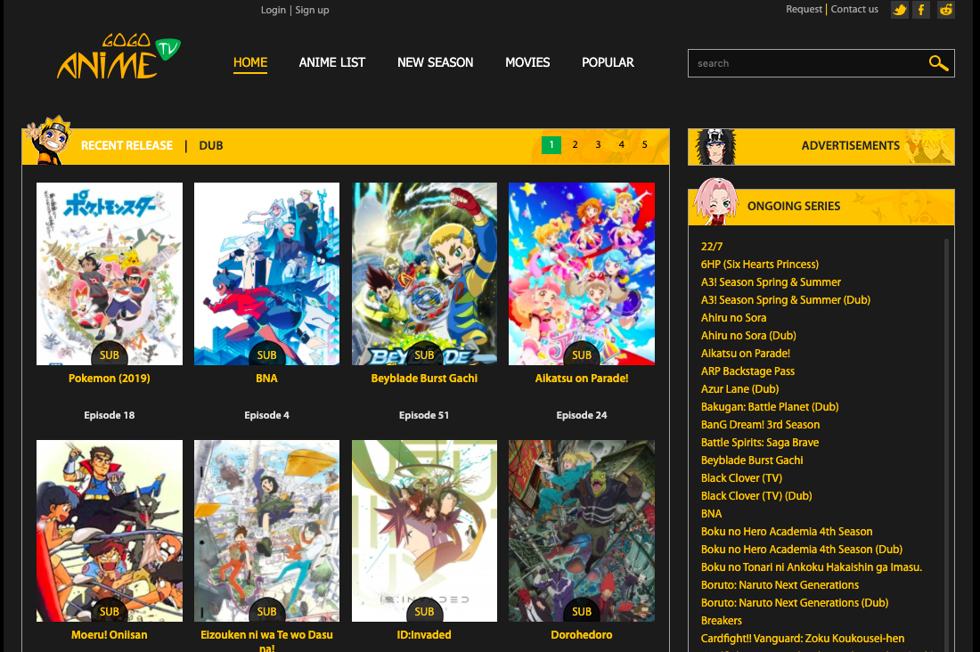
Task: Open the Facebook social icon
Action: [x=922, y=10]
